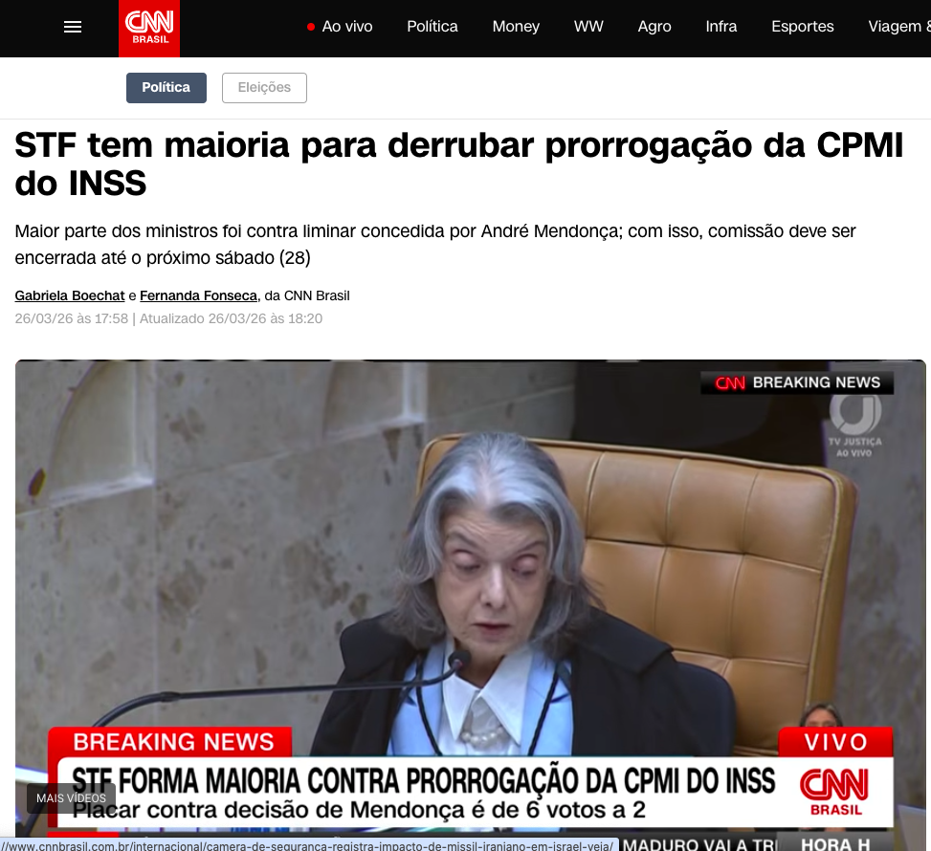Open author Fernanda Fonseca's page
Image resolution: width=931 pixels, height=851 pixels.
click(199, 295)
